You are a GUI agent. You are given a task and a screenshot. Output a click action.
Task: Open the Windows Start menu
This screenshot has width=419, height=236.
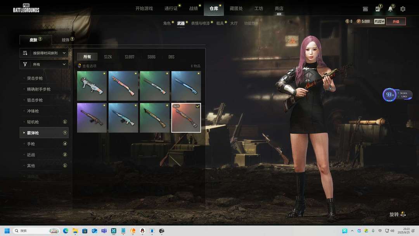[x=7, y=231]
